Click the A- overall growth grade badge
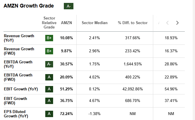 click(x=68, y=6)
